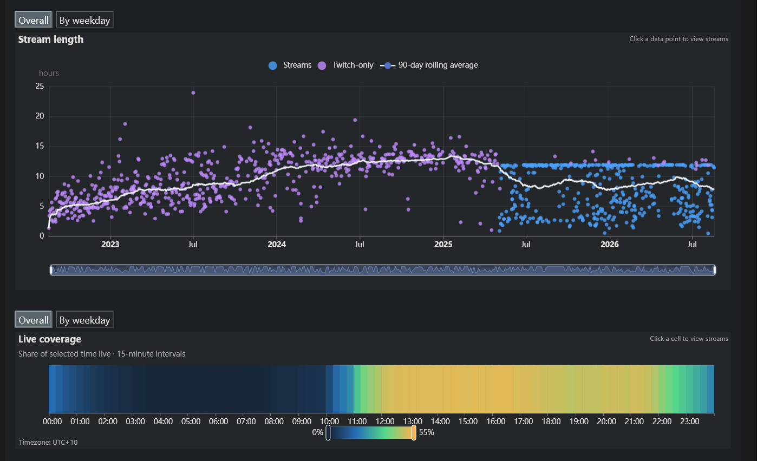Screen dimensions: 757x461
Task: Click the "18:00" time label
Action: point(551,422)
